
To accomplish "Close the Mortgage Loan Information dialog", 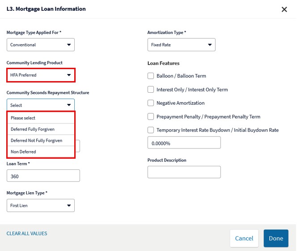I will pos(284,9).
